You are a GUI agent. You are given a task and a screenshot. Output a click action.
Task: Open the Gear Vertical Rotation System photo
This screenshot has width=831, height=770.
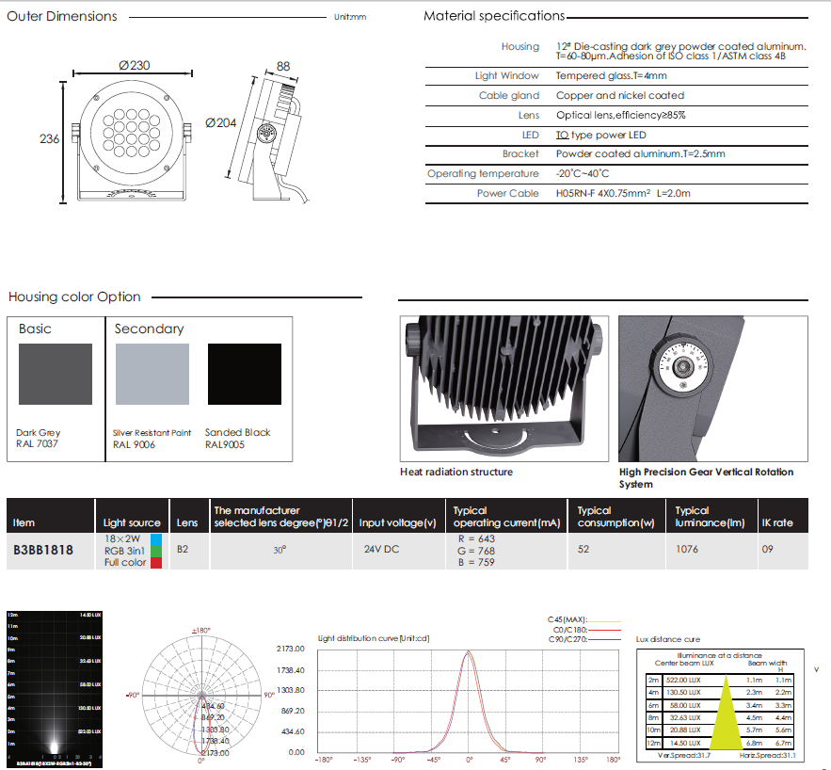(x=712, y=387)
